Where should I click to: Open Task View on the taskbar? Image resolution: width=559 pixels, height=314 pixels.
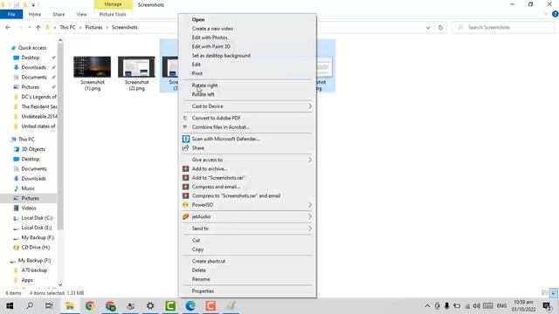click(49, 306)
